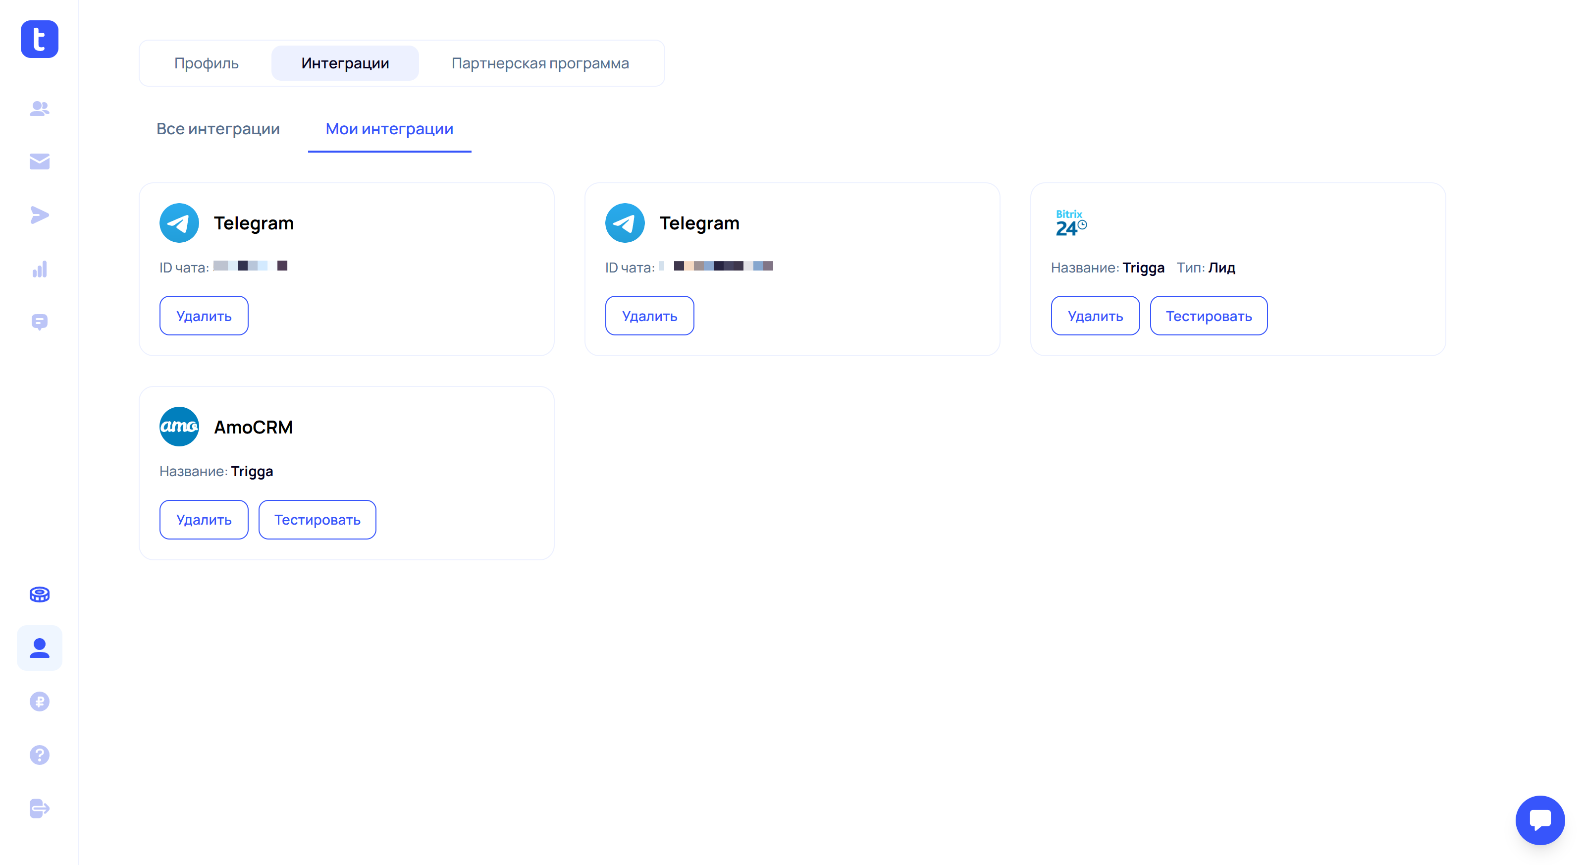Open the profile user icon in sidebar
The height and width of the screenshot is (865, 1585).
coord(40,648)
